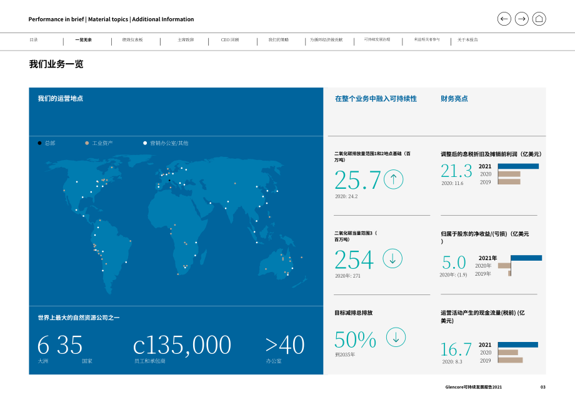The height and width of the screenshot is (407, 575).
Task: Open the 关于本报告 navigation tab
Action: coord(467,39)
